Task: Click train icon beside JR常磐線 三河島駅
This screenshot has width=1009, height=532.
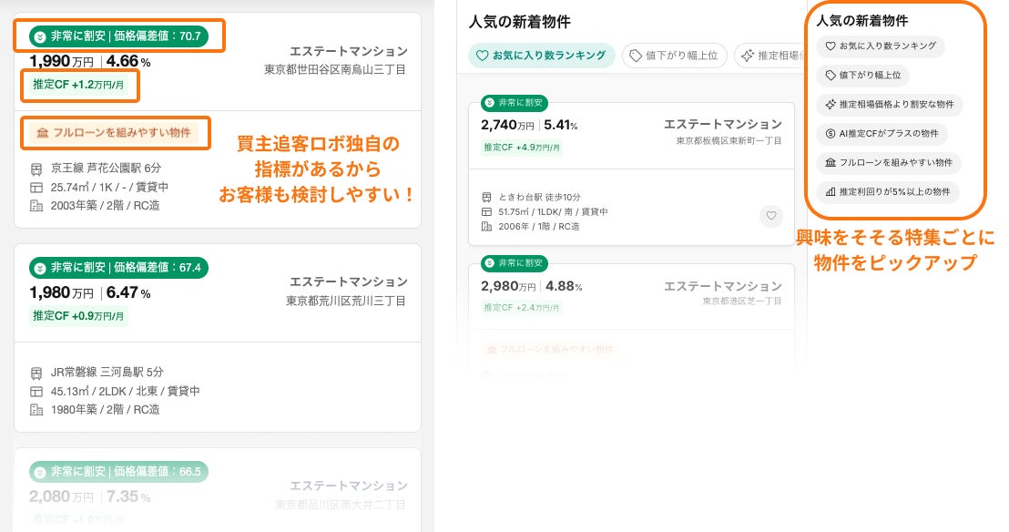Action: [x=36, y=373]
